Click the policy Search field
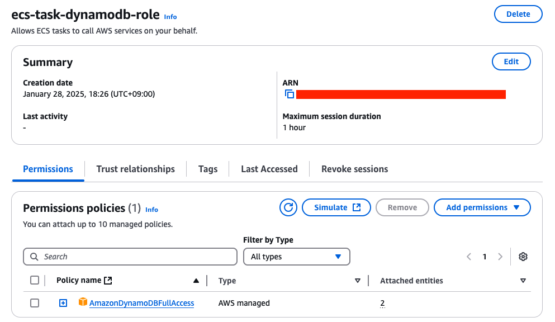The height and width of the screenshot is (322, 555). pos(130,257)
